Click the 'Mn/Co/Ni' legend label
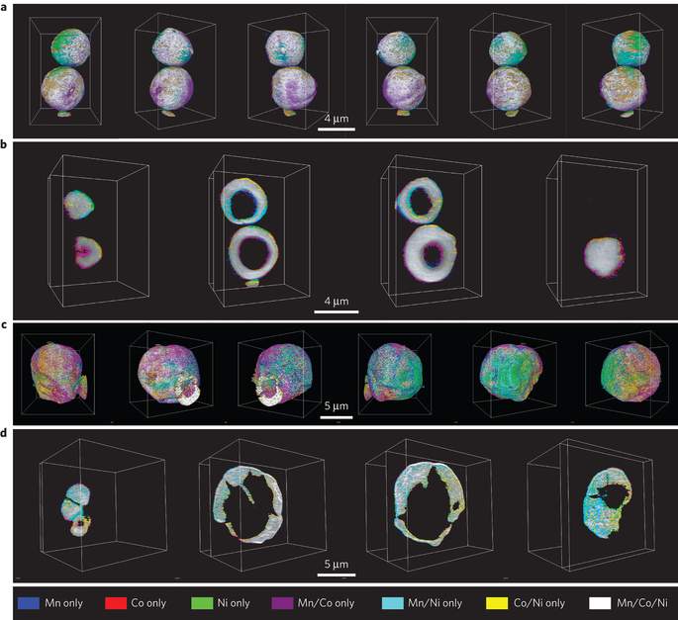This screenshot has height=620, width=678. pos(642,603)
